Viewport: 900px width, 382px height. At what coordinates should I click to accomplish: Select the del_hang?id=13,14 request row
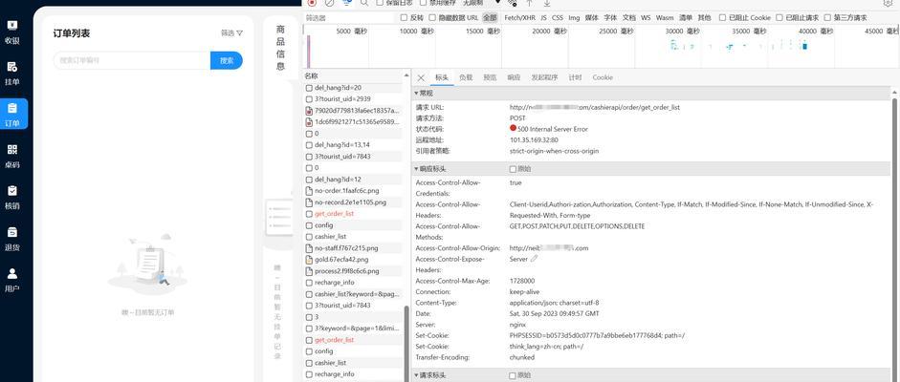352,145
